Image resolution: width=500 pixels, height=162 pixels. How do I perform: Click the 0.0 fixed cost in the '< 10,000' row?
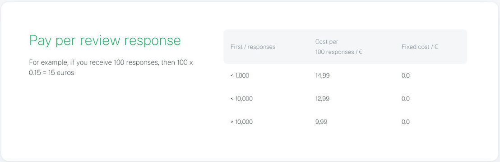(x=406, y=99)
